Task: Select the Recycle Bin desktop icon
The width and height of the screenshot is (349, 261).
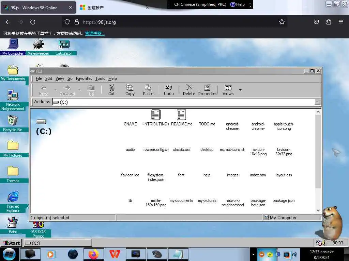Action: pos(13,123)
